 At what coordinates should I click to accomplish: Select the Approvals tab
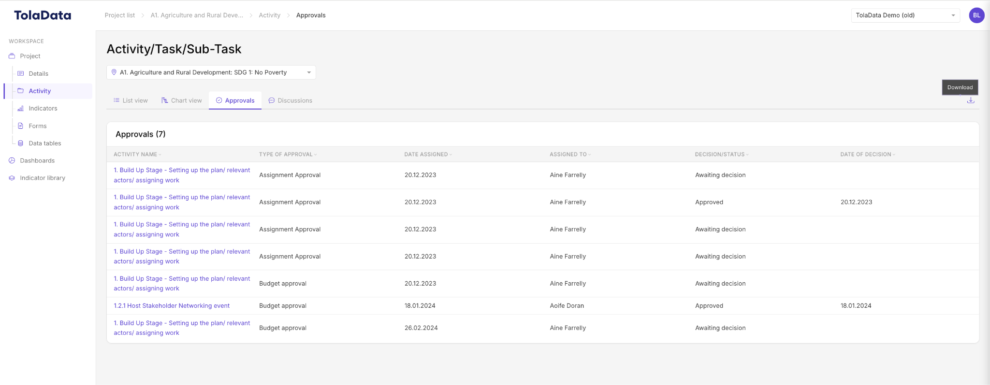click(235, 100)
